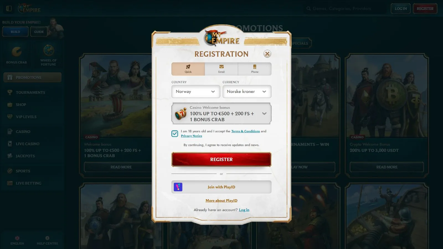Open the Currency dropdown Norske kroner
This screenshot has width=443, height=249.
click(247, 92)
